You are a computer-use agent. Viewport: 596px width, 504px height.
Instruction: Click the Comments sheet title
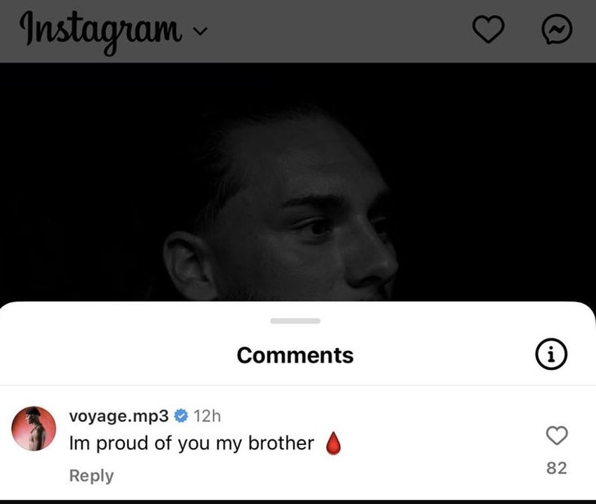(295, 355)
